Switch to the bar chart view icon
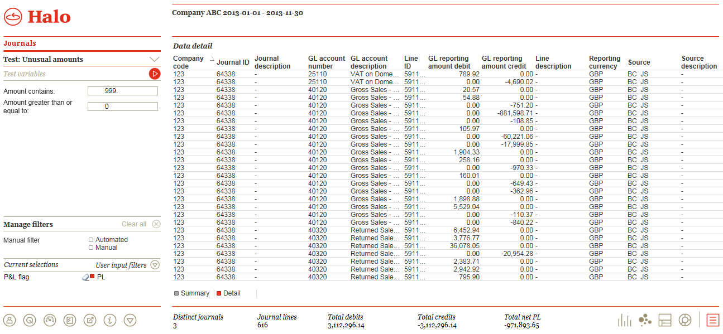Screen dimensions: 723x334 pyautogui.click(x=625, y=320)
